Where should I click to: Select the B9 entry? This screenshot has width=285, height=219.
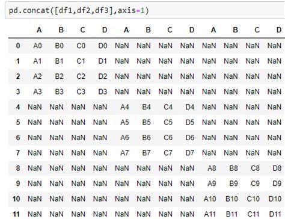click(x=234, y=184)
